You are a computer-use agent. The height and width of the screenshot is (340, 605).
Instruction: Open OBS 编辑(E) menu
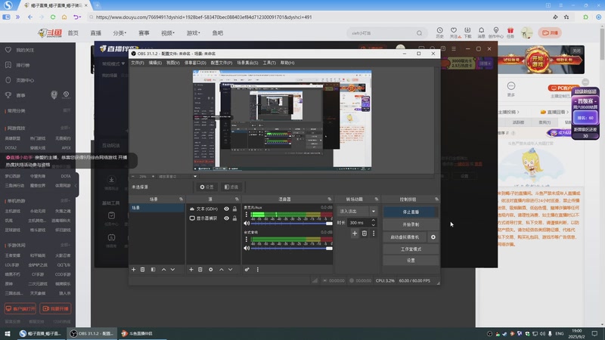[155, 63]
